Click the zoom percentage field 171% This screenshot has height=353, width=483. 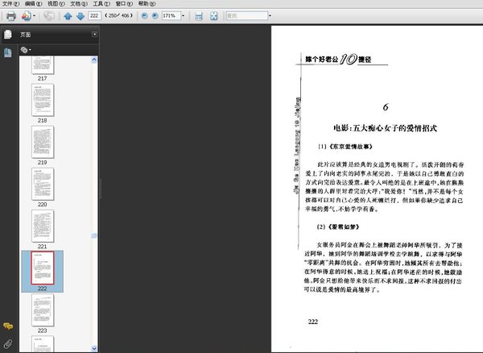tap(171, 15)
